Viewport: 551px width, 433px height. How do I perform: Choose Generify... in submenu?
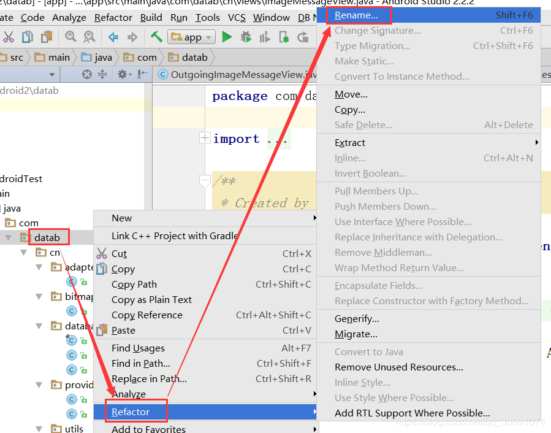coord(428,319)
